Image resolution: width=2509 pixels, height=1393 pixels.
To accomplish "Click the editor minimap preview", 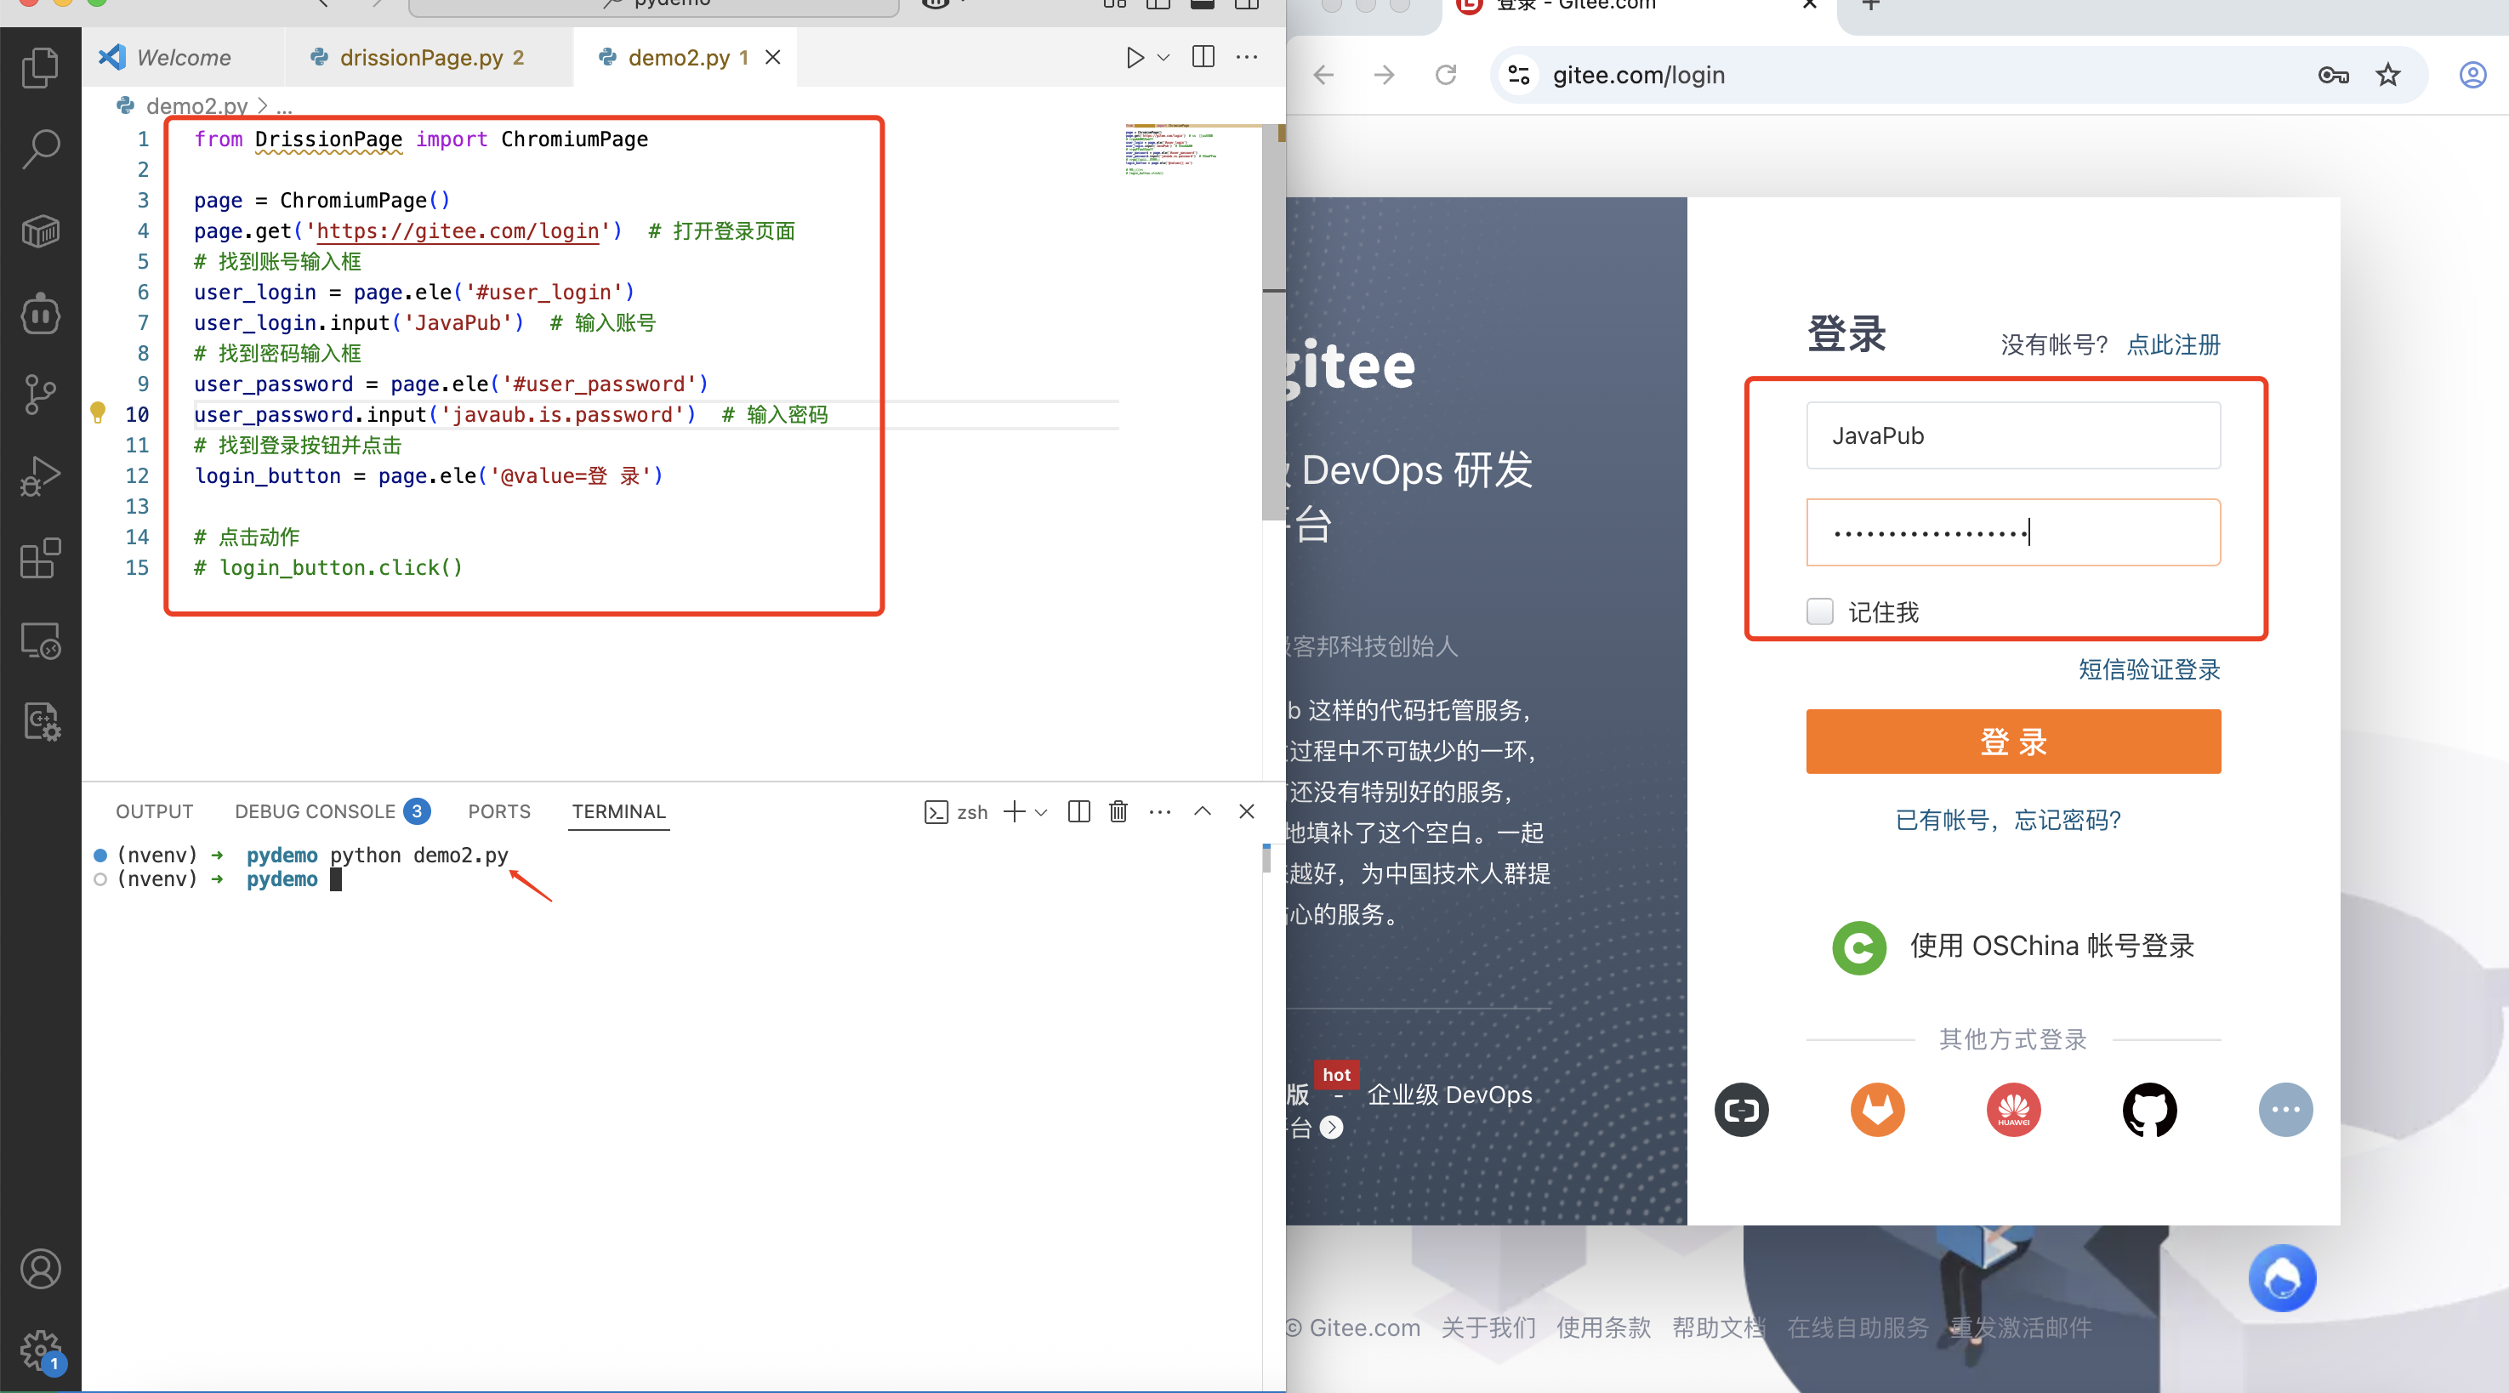I will tap(1172, 151).
